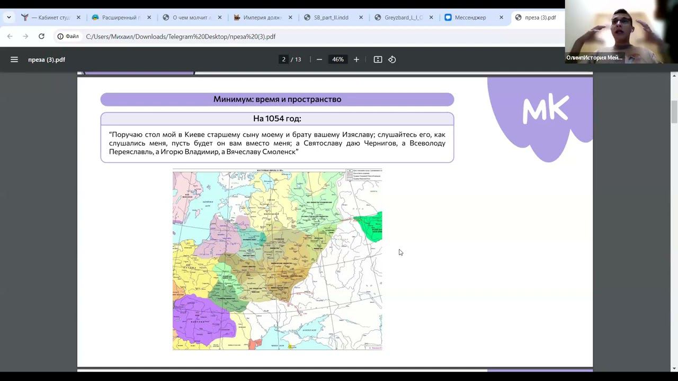
Task: Click the total page count "13"
Action: pos(298,60)
